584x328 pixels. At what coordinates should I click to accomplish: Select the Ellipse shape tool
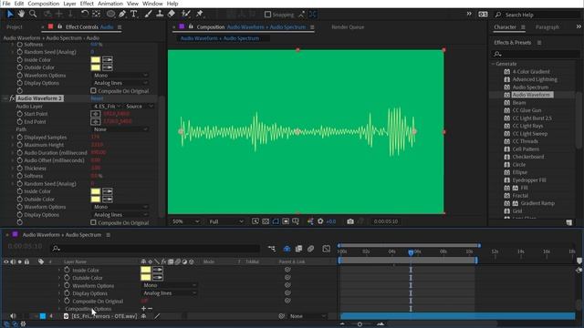click(x=110, y=15)
